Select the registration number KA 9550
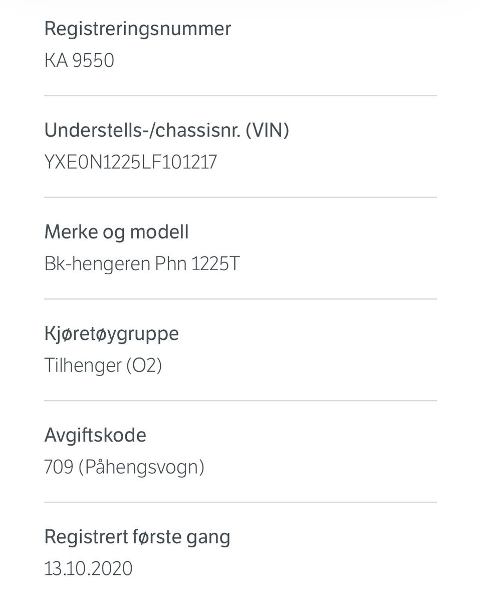The height and width of the screenshot is (600, 481). (x=79, y=61)
